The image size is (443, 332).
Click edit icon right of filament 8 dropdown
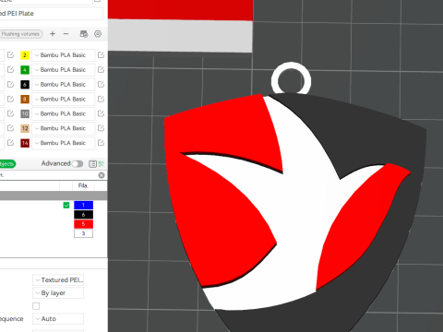(101, 99)
